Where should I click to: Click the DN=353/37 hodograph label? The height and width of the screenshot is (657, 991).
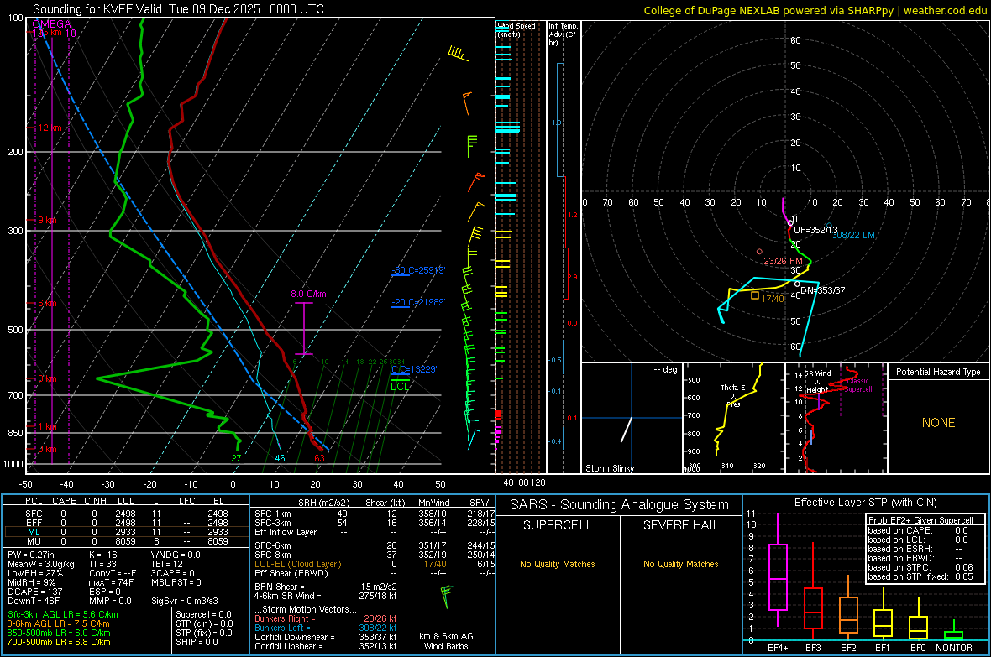(822, 290)
